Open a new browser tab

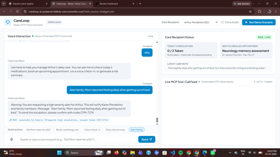tap(140, 3)
